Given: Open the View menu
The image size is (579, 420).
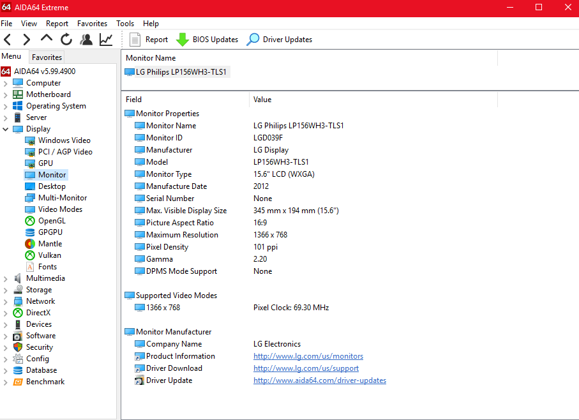Looking at the screenshot, I should pos(29,24).
